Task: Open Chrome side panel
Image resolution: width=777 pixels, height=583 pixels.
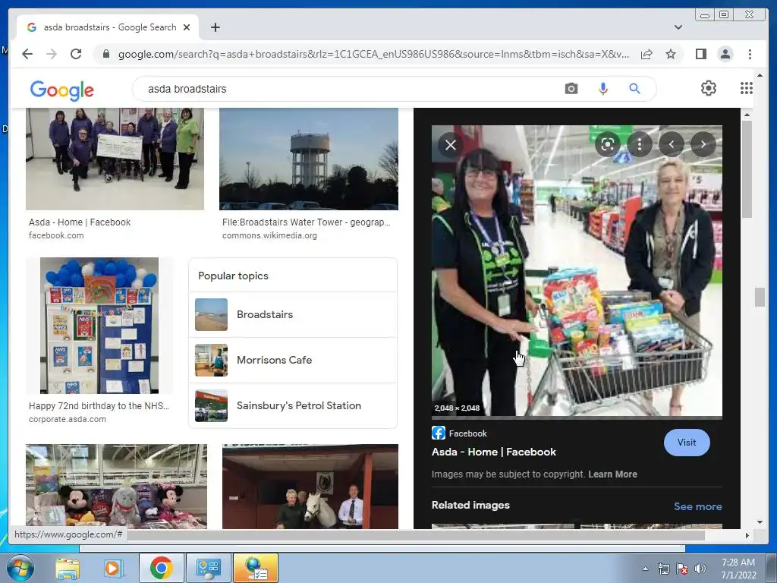Action: (700, 54)
